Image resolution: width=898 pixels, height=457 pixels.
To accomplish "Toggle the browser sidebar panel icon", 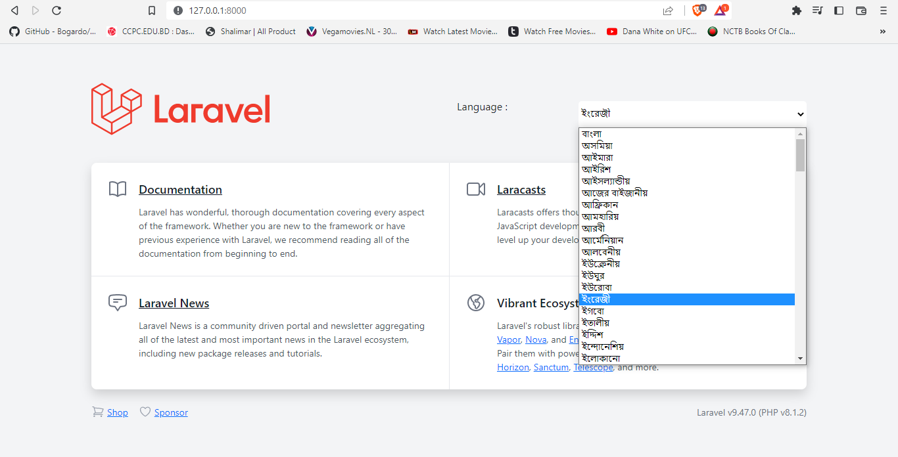I will (x=839, y=11).
